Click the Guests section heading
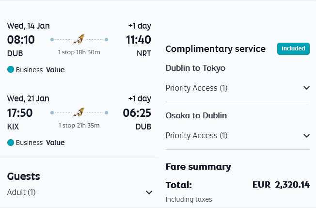Screen dimensions: 316x208 pyautogui.click(x=24, y=176)
